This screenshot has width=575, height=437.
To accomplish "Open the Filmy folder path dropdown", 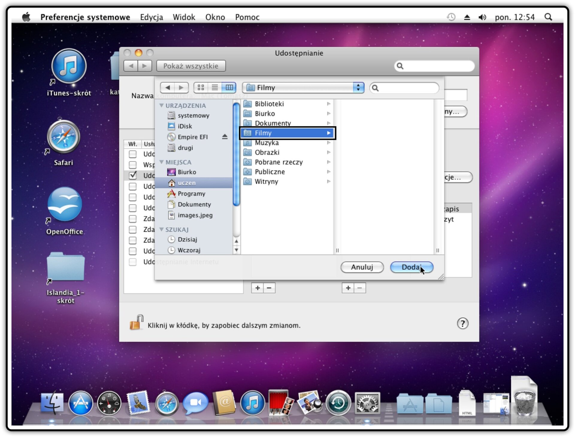I will coord(303,87).
